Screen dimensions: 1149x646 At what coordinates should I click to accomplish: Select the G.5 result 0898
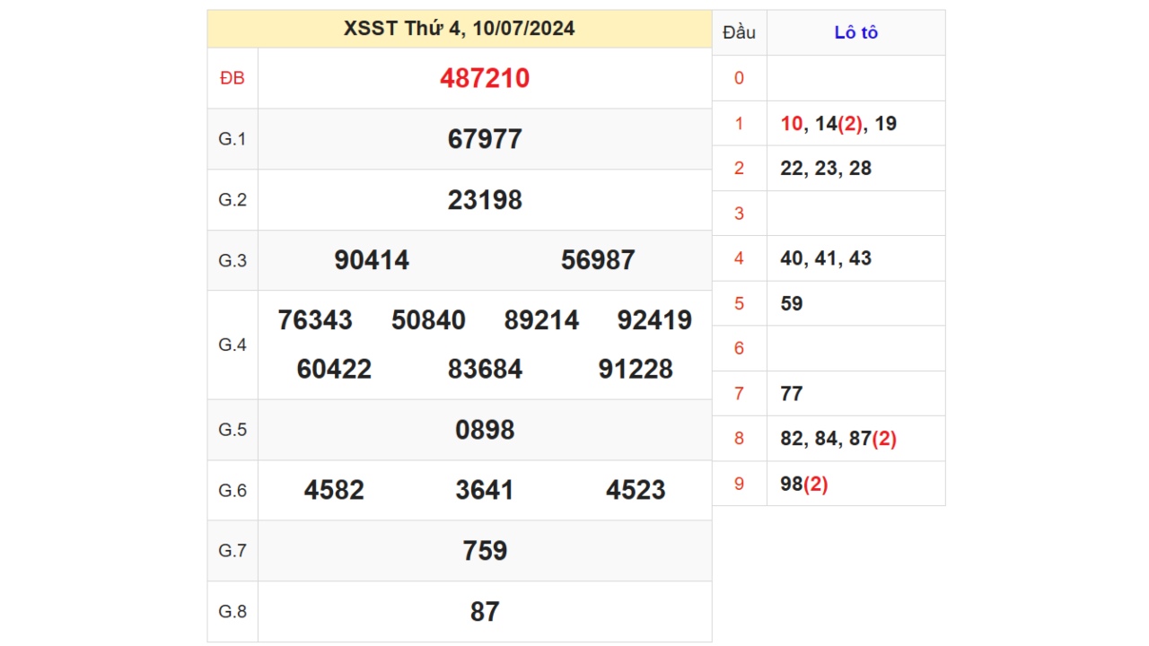coord(485,430)
